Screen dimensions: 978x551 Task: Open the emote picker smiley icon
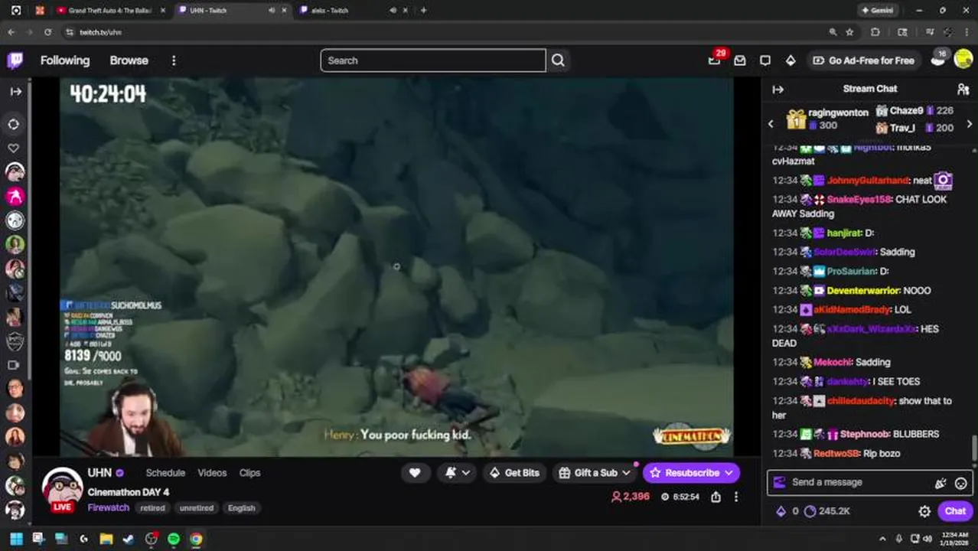961,483
